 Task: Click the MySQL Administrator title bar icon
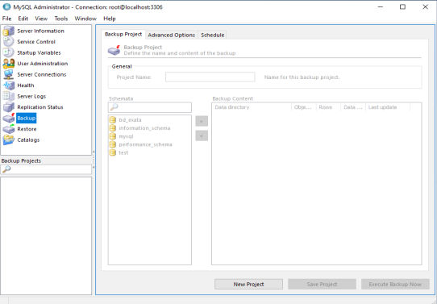(6, 7)
